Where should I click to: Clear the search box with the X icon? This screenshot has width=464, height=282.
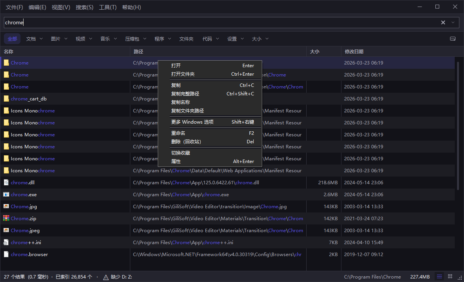(443, 22)
